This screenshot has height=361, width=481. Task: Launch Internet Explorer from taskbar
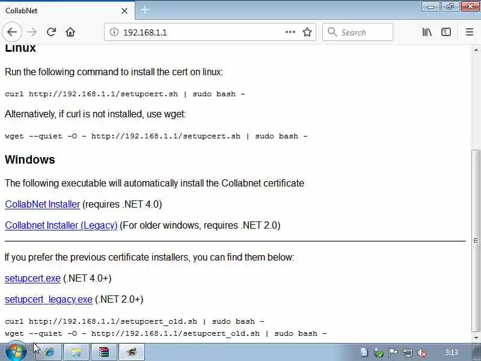click(49, 352)
